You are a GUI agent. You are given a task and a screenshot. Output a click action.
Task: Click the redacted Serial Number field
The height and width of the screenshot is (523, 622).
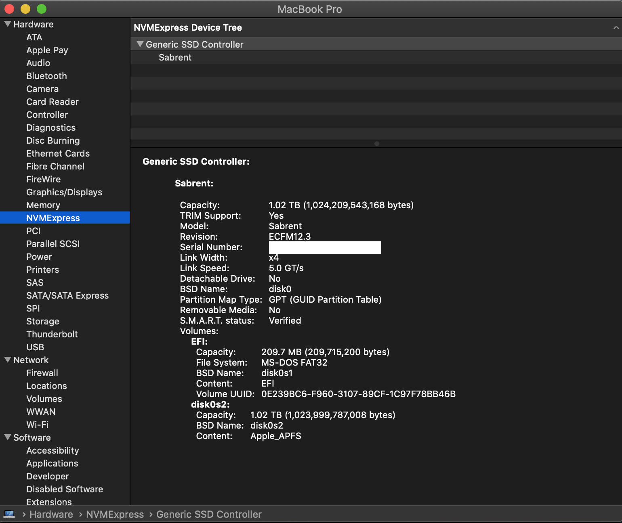(x=325, y=247)
